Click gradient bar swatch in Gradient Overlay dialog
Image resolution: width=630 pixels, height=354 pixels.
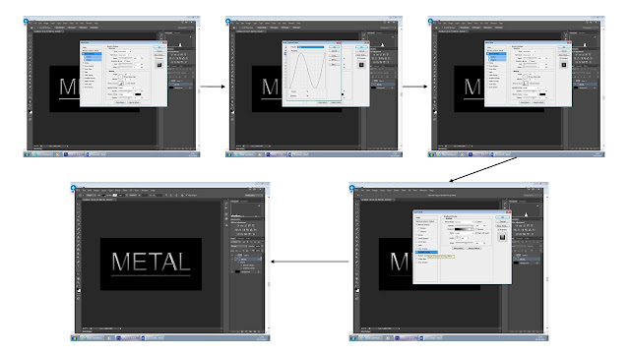click(463, 229)
